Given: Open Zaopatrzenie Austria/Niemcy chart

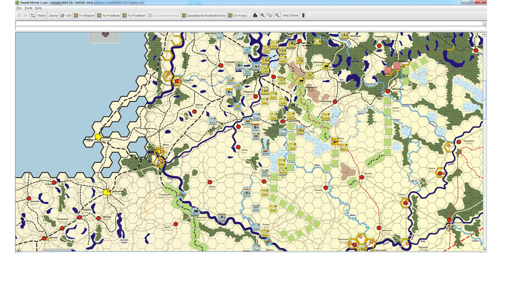Looking at the screenshot, I should (204, 15).
